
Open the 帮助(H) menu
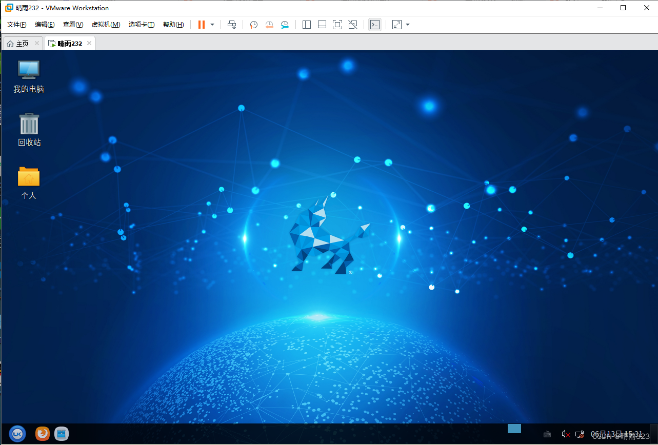click(173, 25)
